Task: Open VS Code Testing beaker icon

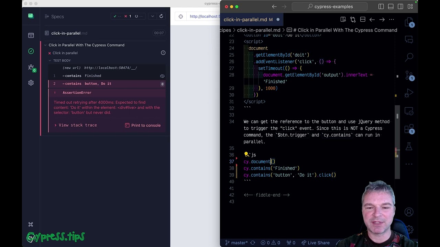Action: click(409, 146)
